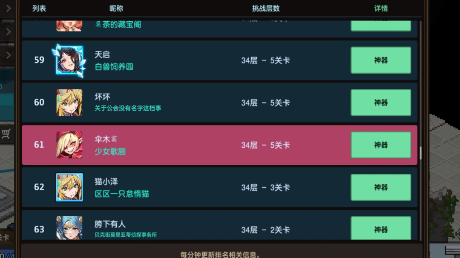Click the avatar of player 猫小泽
This screenshot has width=460, height=258.
click(69, 187)
